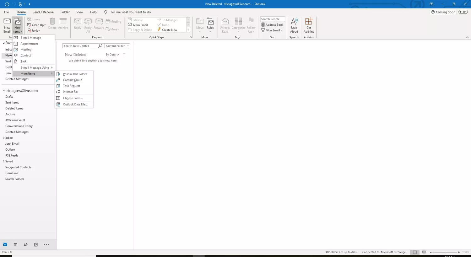The width and height of the screenshot is (471, 257).
Task: Open the By Date sort dropdown
Action: [112, 55]
